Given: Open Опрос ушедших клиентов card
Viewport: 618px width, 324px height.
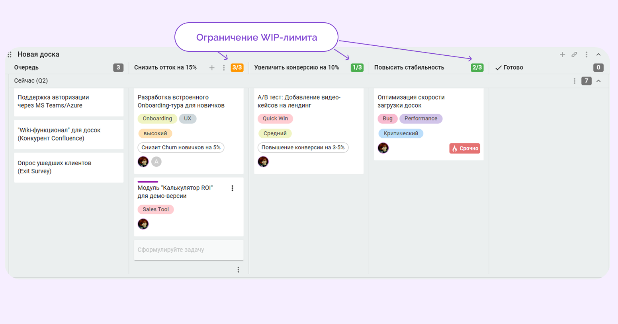Looking at the screenshot, I should pos(68,167).
